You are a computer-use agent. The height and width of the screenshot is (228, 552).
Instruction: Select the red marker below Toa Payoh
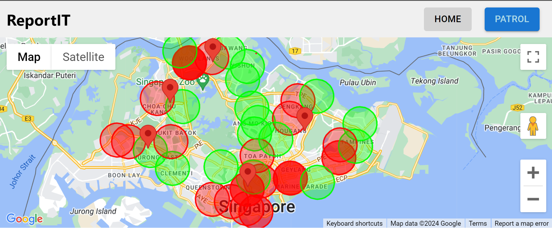(248, 174)
